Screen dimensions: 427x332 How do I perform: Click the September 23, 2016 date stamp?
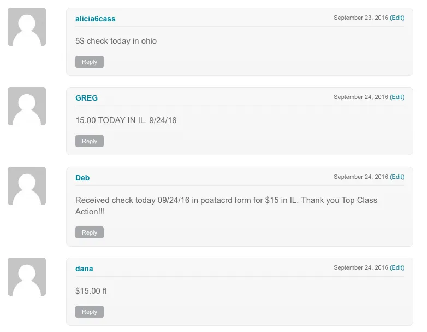(360, 18)
